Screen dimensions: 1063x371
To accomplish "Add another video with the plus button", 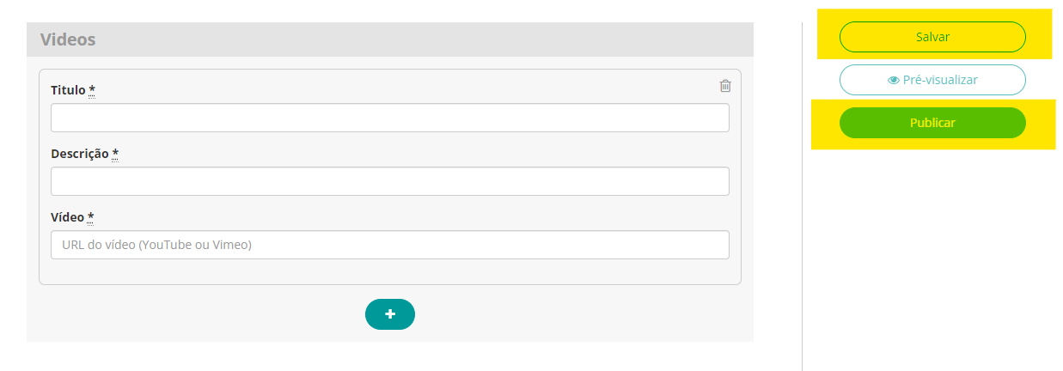I will pos(390,314).
